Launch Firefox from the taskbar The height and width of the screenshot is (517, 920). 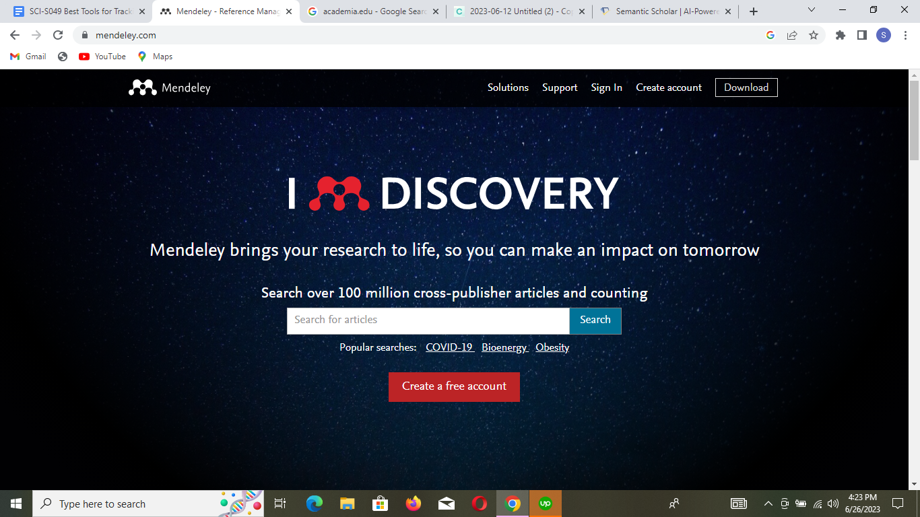[x=413, y=503]
